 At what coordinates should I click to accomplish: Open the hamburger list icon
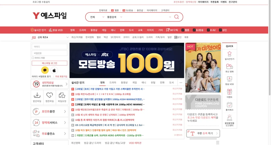point(218,143)
